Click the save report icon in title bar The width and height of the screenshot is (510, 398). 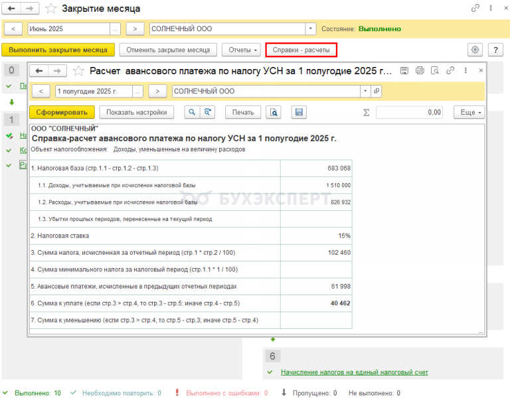click(x=404, y=71)
